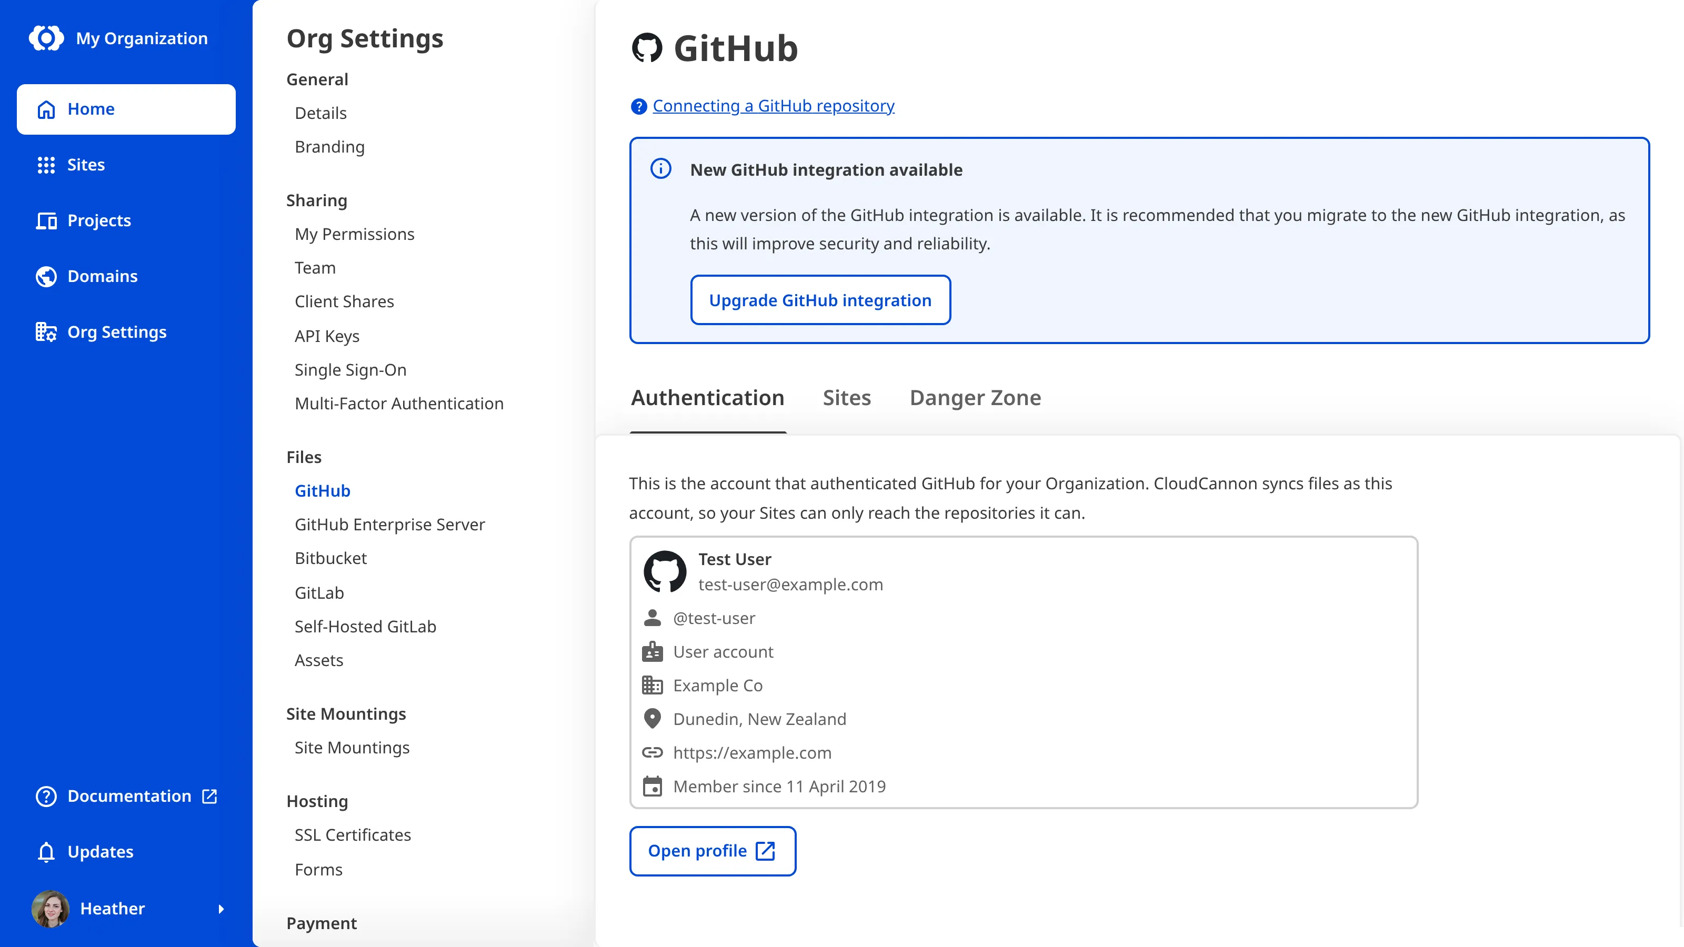1684x947 pixels.
Task: Open the Branding settings page
Action: [x=329, y=146]
